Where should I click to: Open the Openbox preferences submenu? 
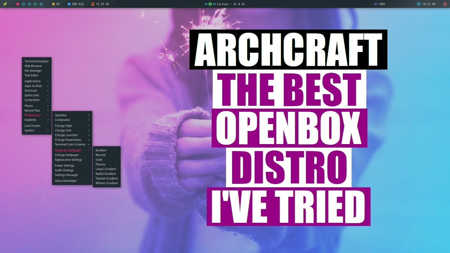click(72, 115)
